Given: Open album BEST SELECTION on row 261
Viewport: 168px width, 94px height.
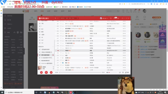Looking at the screenshot, I should [113, 24].
